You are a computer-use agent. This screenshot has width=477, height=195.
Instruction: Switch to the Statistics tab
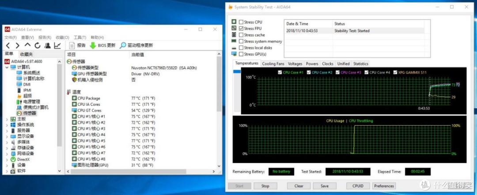coord(361,64)
